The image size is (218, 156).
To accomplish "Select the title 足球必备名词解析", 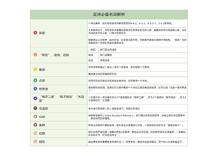I will 109,14.
